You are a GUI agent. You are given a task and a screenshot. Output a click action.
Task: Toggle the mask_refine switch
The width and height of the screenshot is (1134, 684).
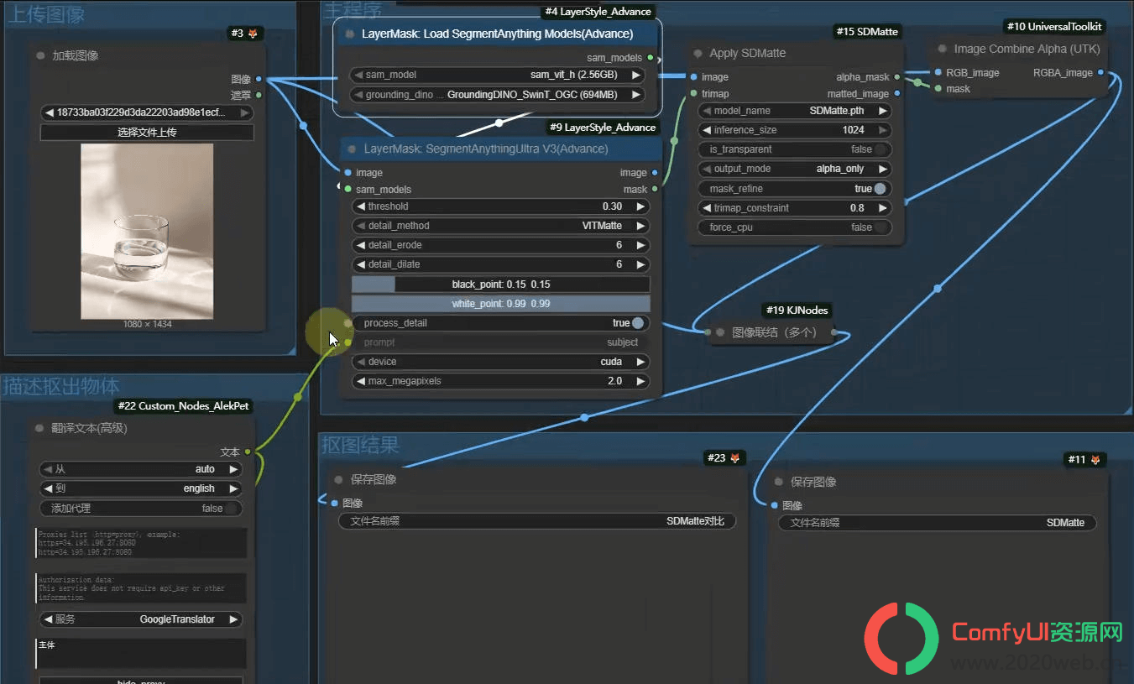click(x=881, y=189)
